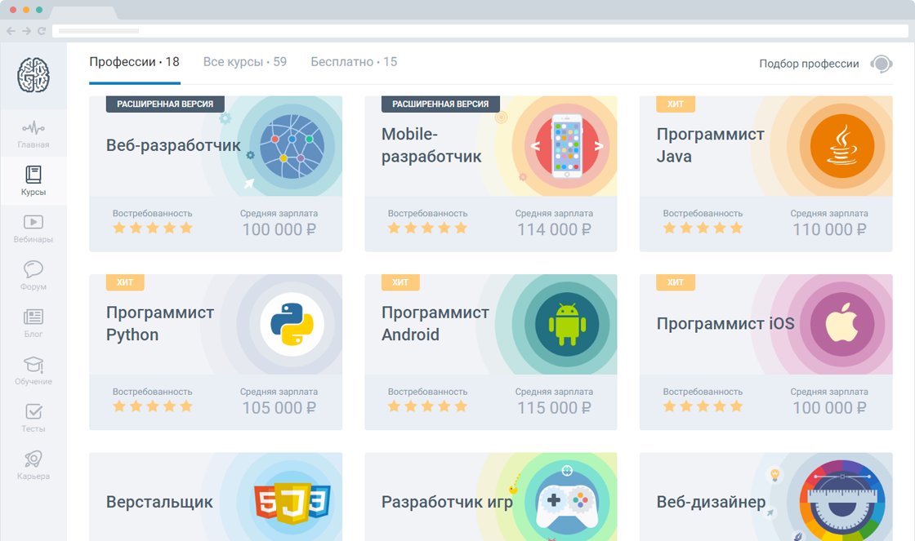Select the Обучение sidebar icon
Screen dimensions: 915x541
point(33,367)
